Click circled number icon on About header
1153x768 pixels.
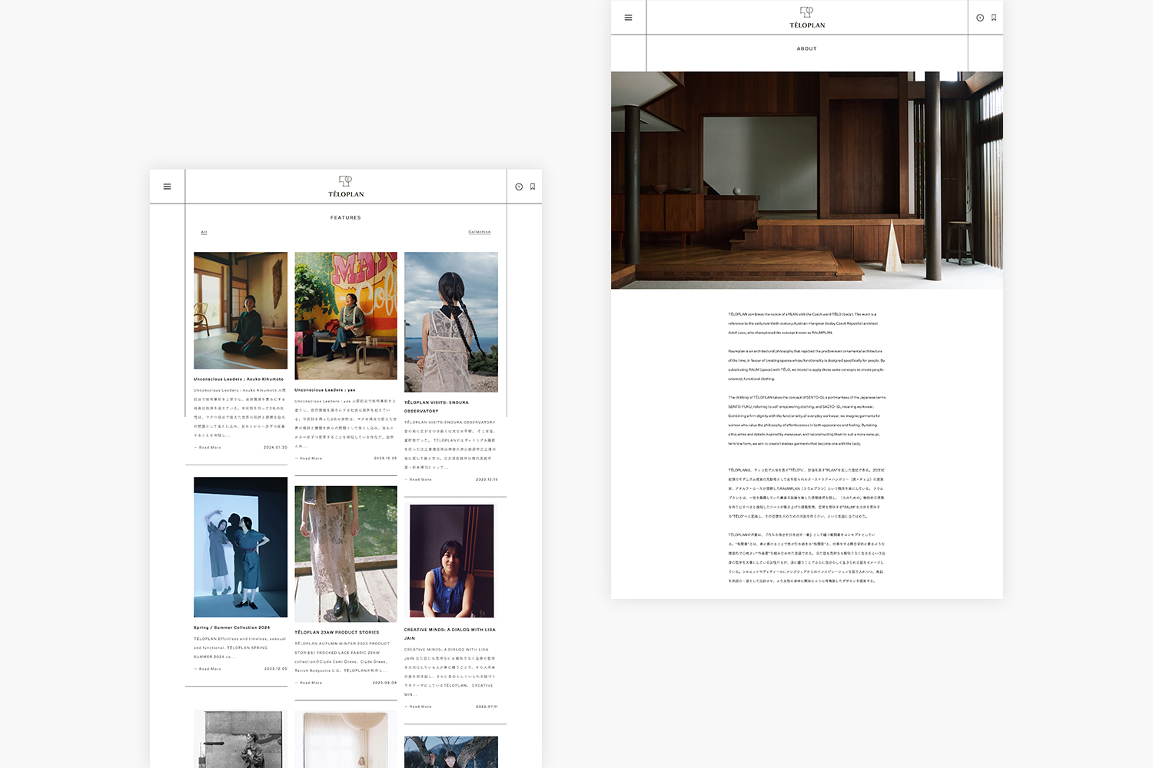[980, 18]
